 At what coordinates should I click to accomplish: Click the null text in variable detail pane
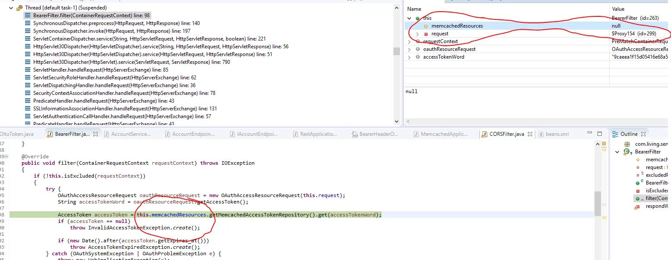click(x=412, y=91)
